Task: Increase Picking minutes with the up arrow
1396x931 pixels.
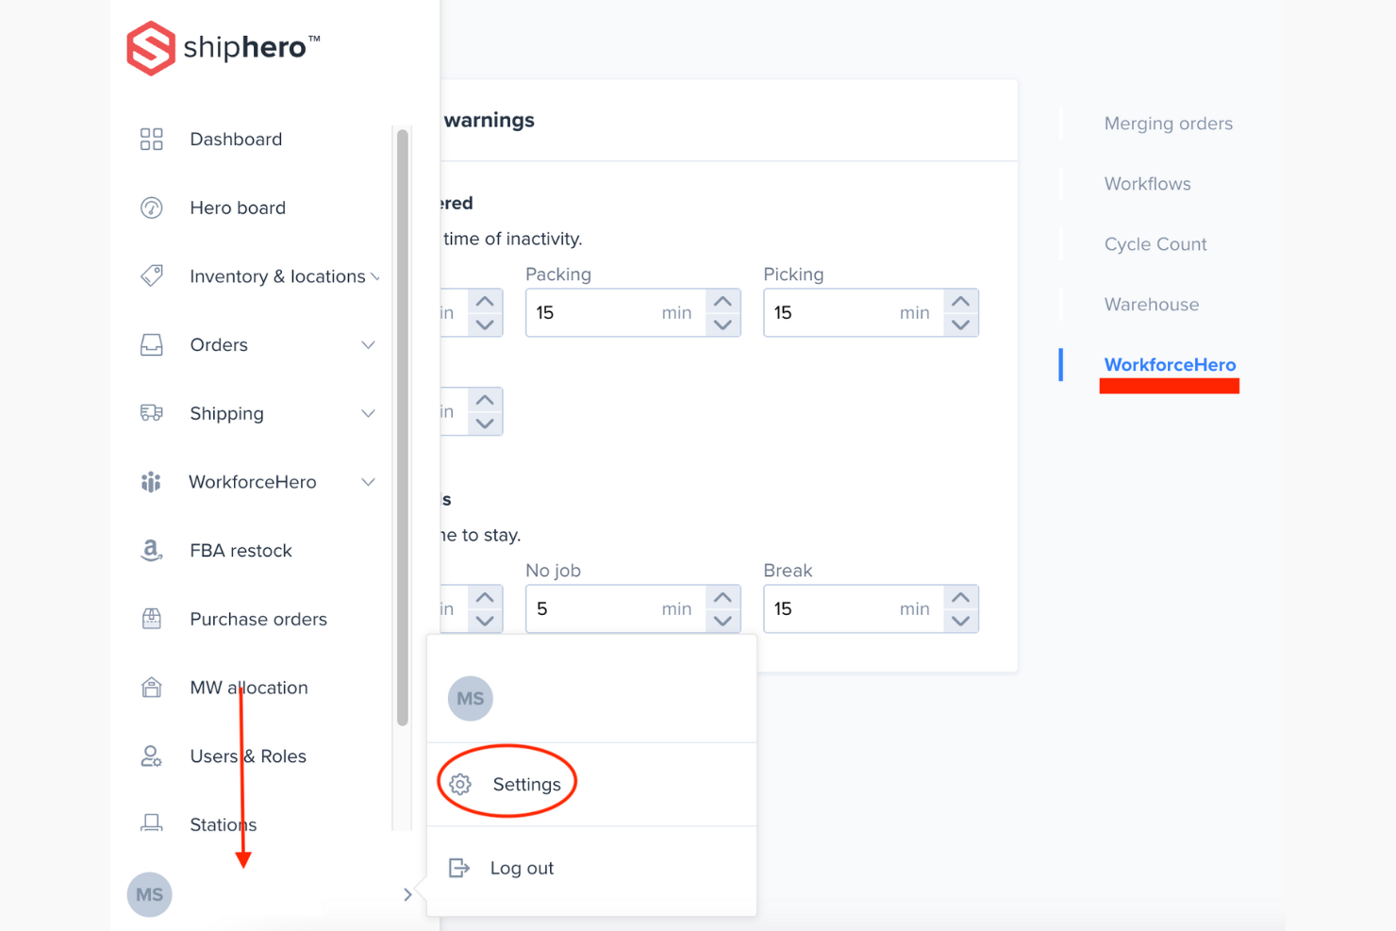Action: click(961, 300)
